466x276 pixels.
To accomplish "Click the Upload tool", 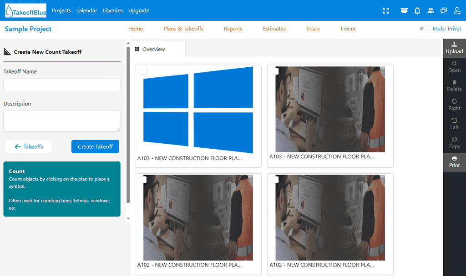I will pos(454,48).
